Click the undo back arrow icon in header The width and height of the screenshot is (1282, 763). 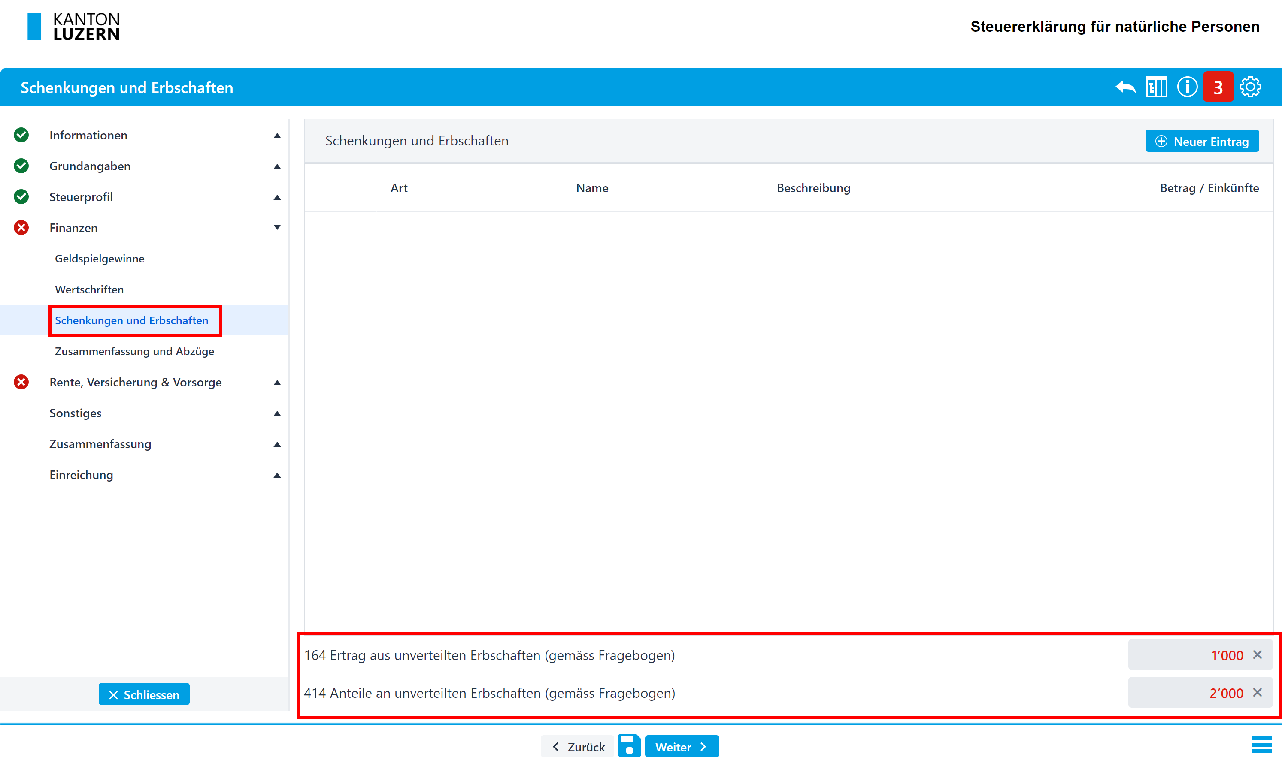point(1125,87)
